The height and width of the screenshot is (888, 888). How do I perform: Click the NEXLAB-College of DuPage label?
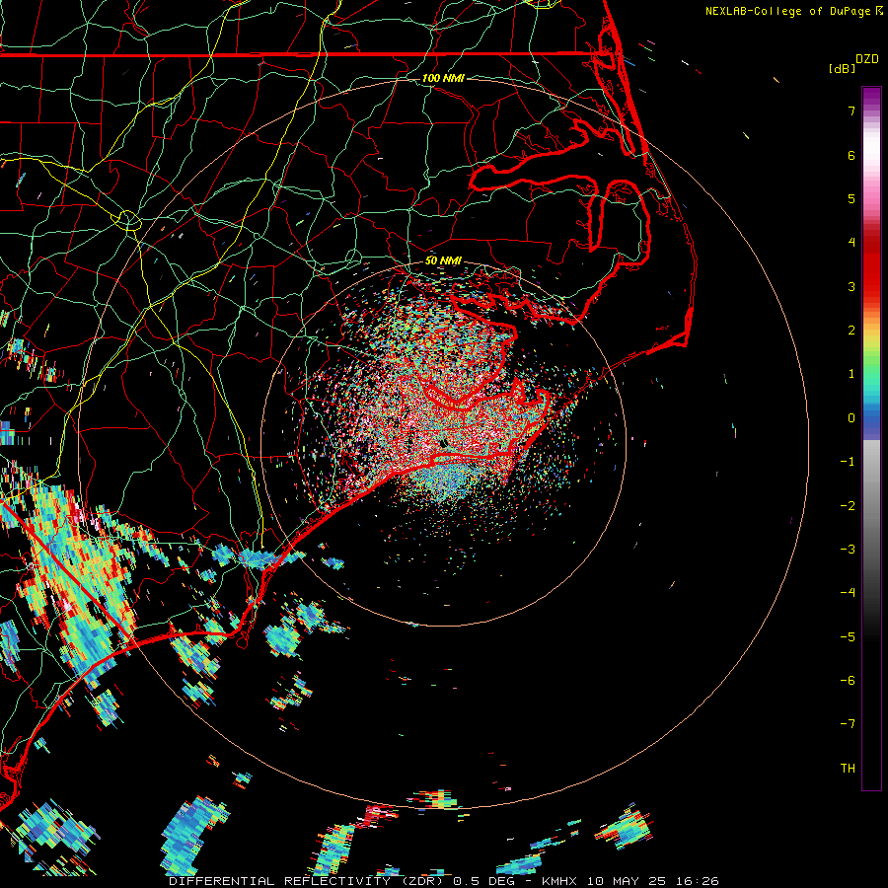pos(787,11)
